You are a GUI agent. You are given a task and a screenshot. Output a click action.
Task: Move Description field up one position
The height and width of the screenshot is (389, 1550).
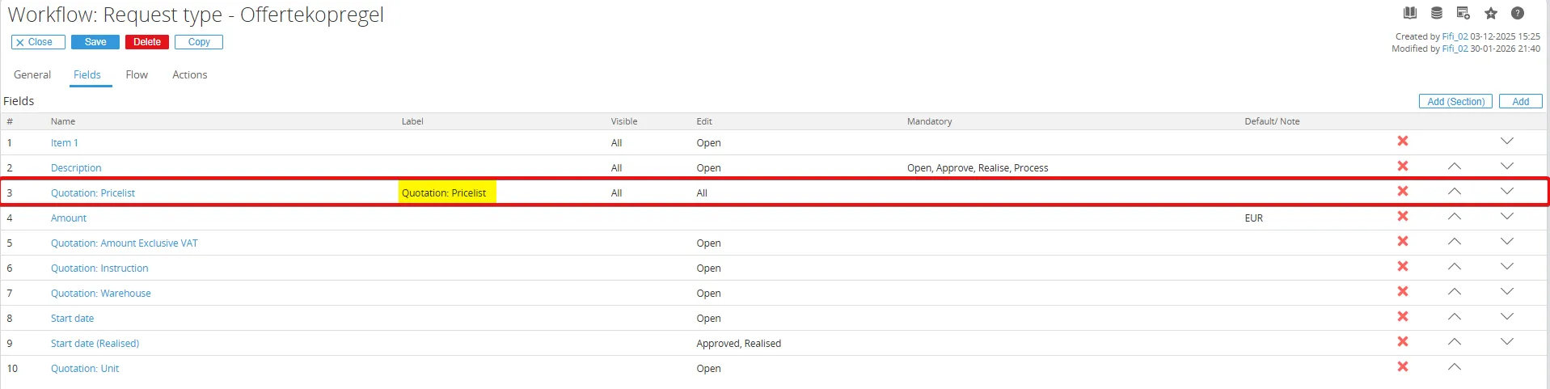coord(1455,166)
